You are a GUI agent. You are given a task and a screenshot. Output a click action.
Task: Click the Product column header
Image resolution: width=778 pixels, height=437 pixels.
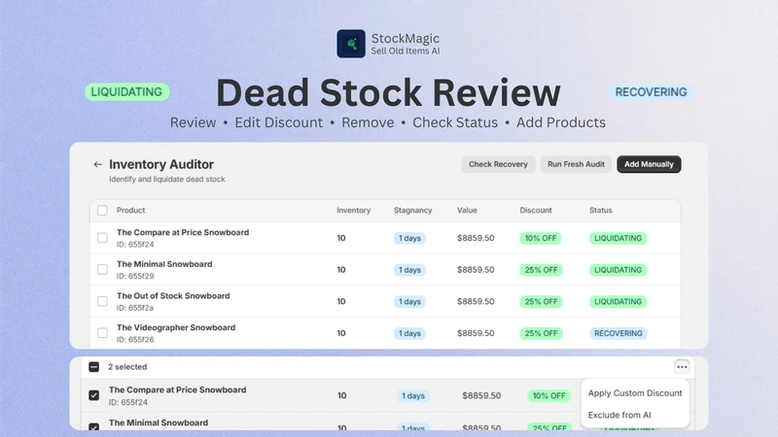(130, 210)
